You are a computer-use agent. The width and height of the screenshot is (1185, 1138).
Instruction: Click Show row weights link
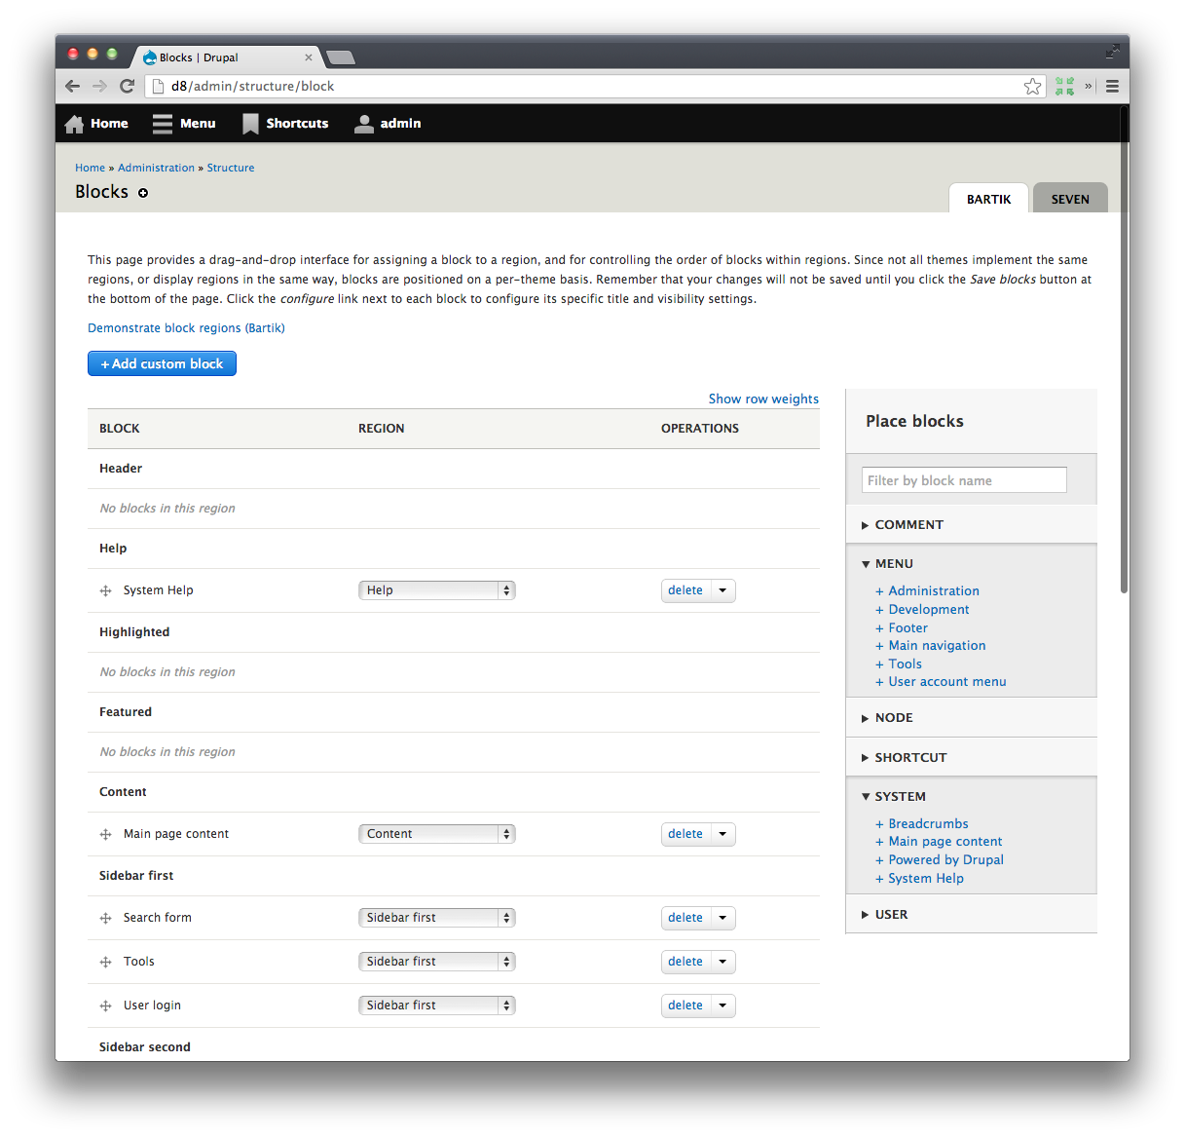click(763, 398)
